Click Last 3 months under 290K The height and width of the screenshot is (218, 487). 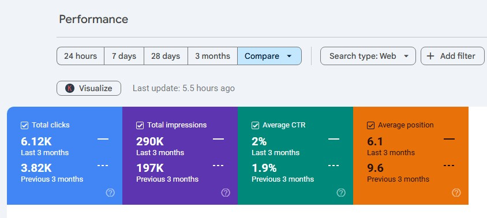160,153
